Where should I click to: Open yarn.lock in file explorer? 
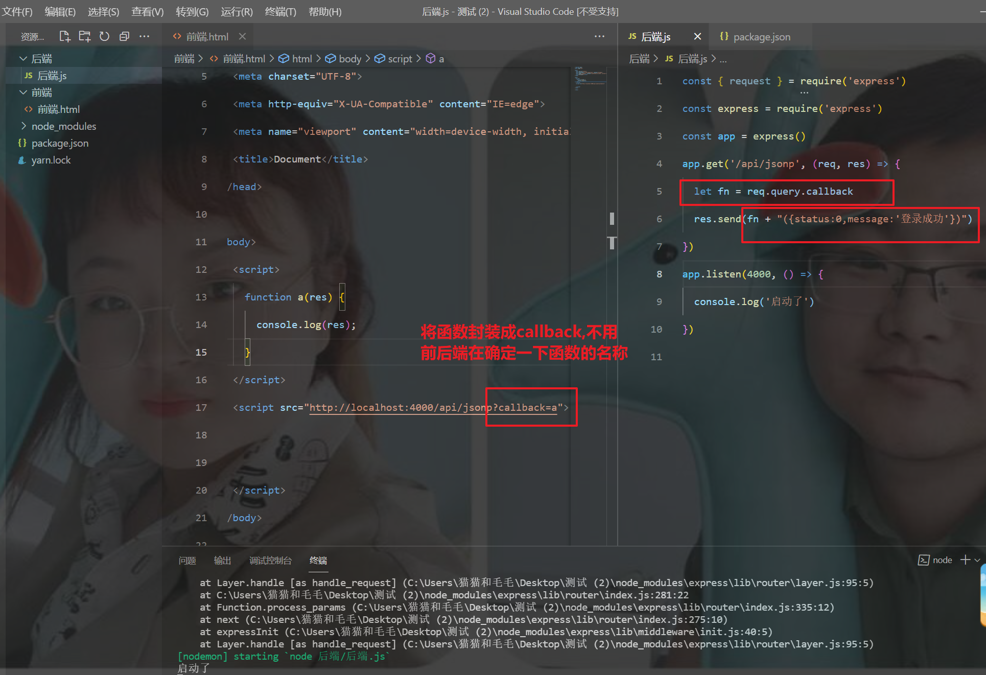51,160
